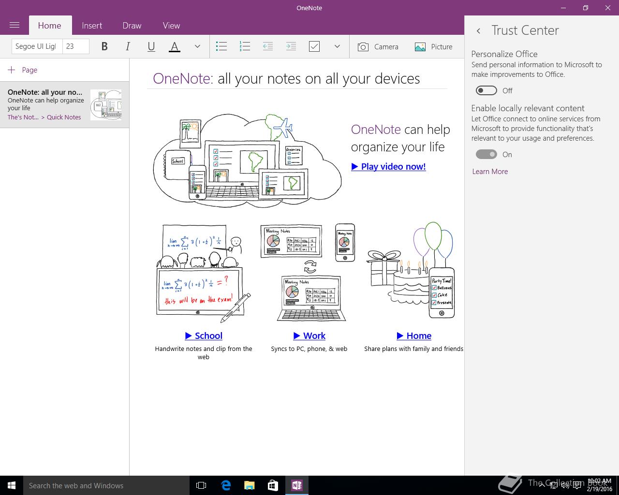Click the birthday party illustration
Screen dimensions: 619x495
(411, 270)
